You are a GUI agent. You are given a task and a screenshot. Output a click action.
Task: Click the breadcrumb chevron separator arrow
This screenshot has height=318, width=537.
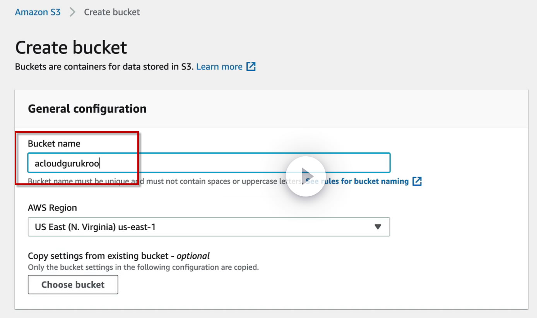72,12
